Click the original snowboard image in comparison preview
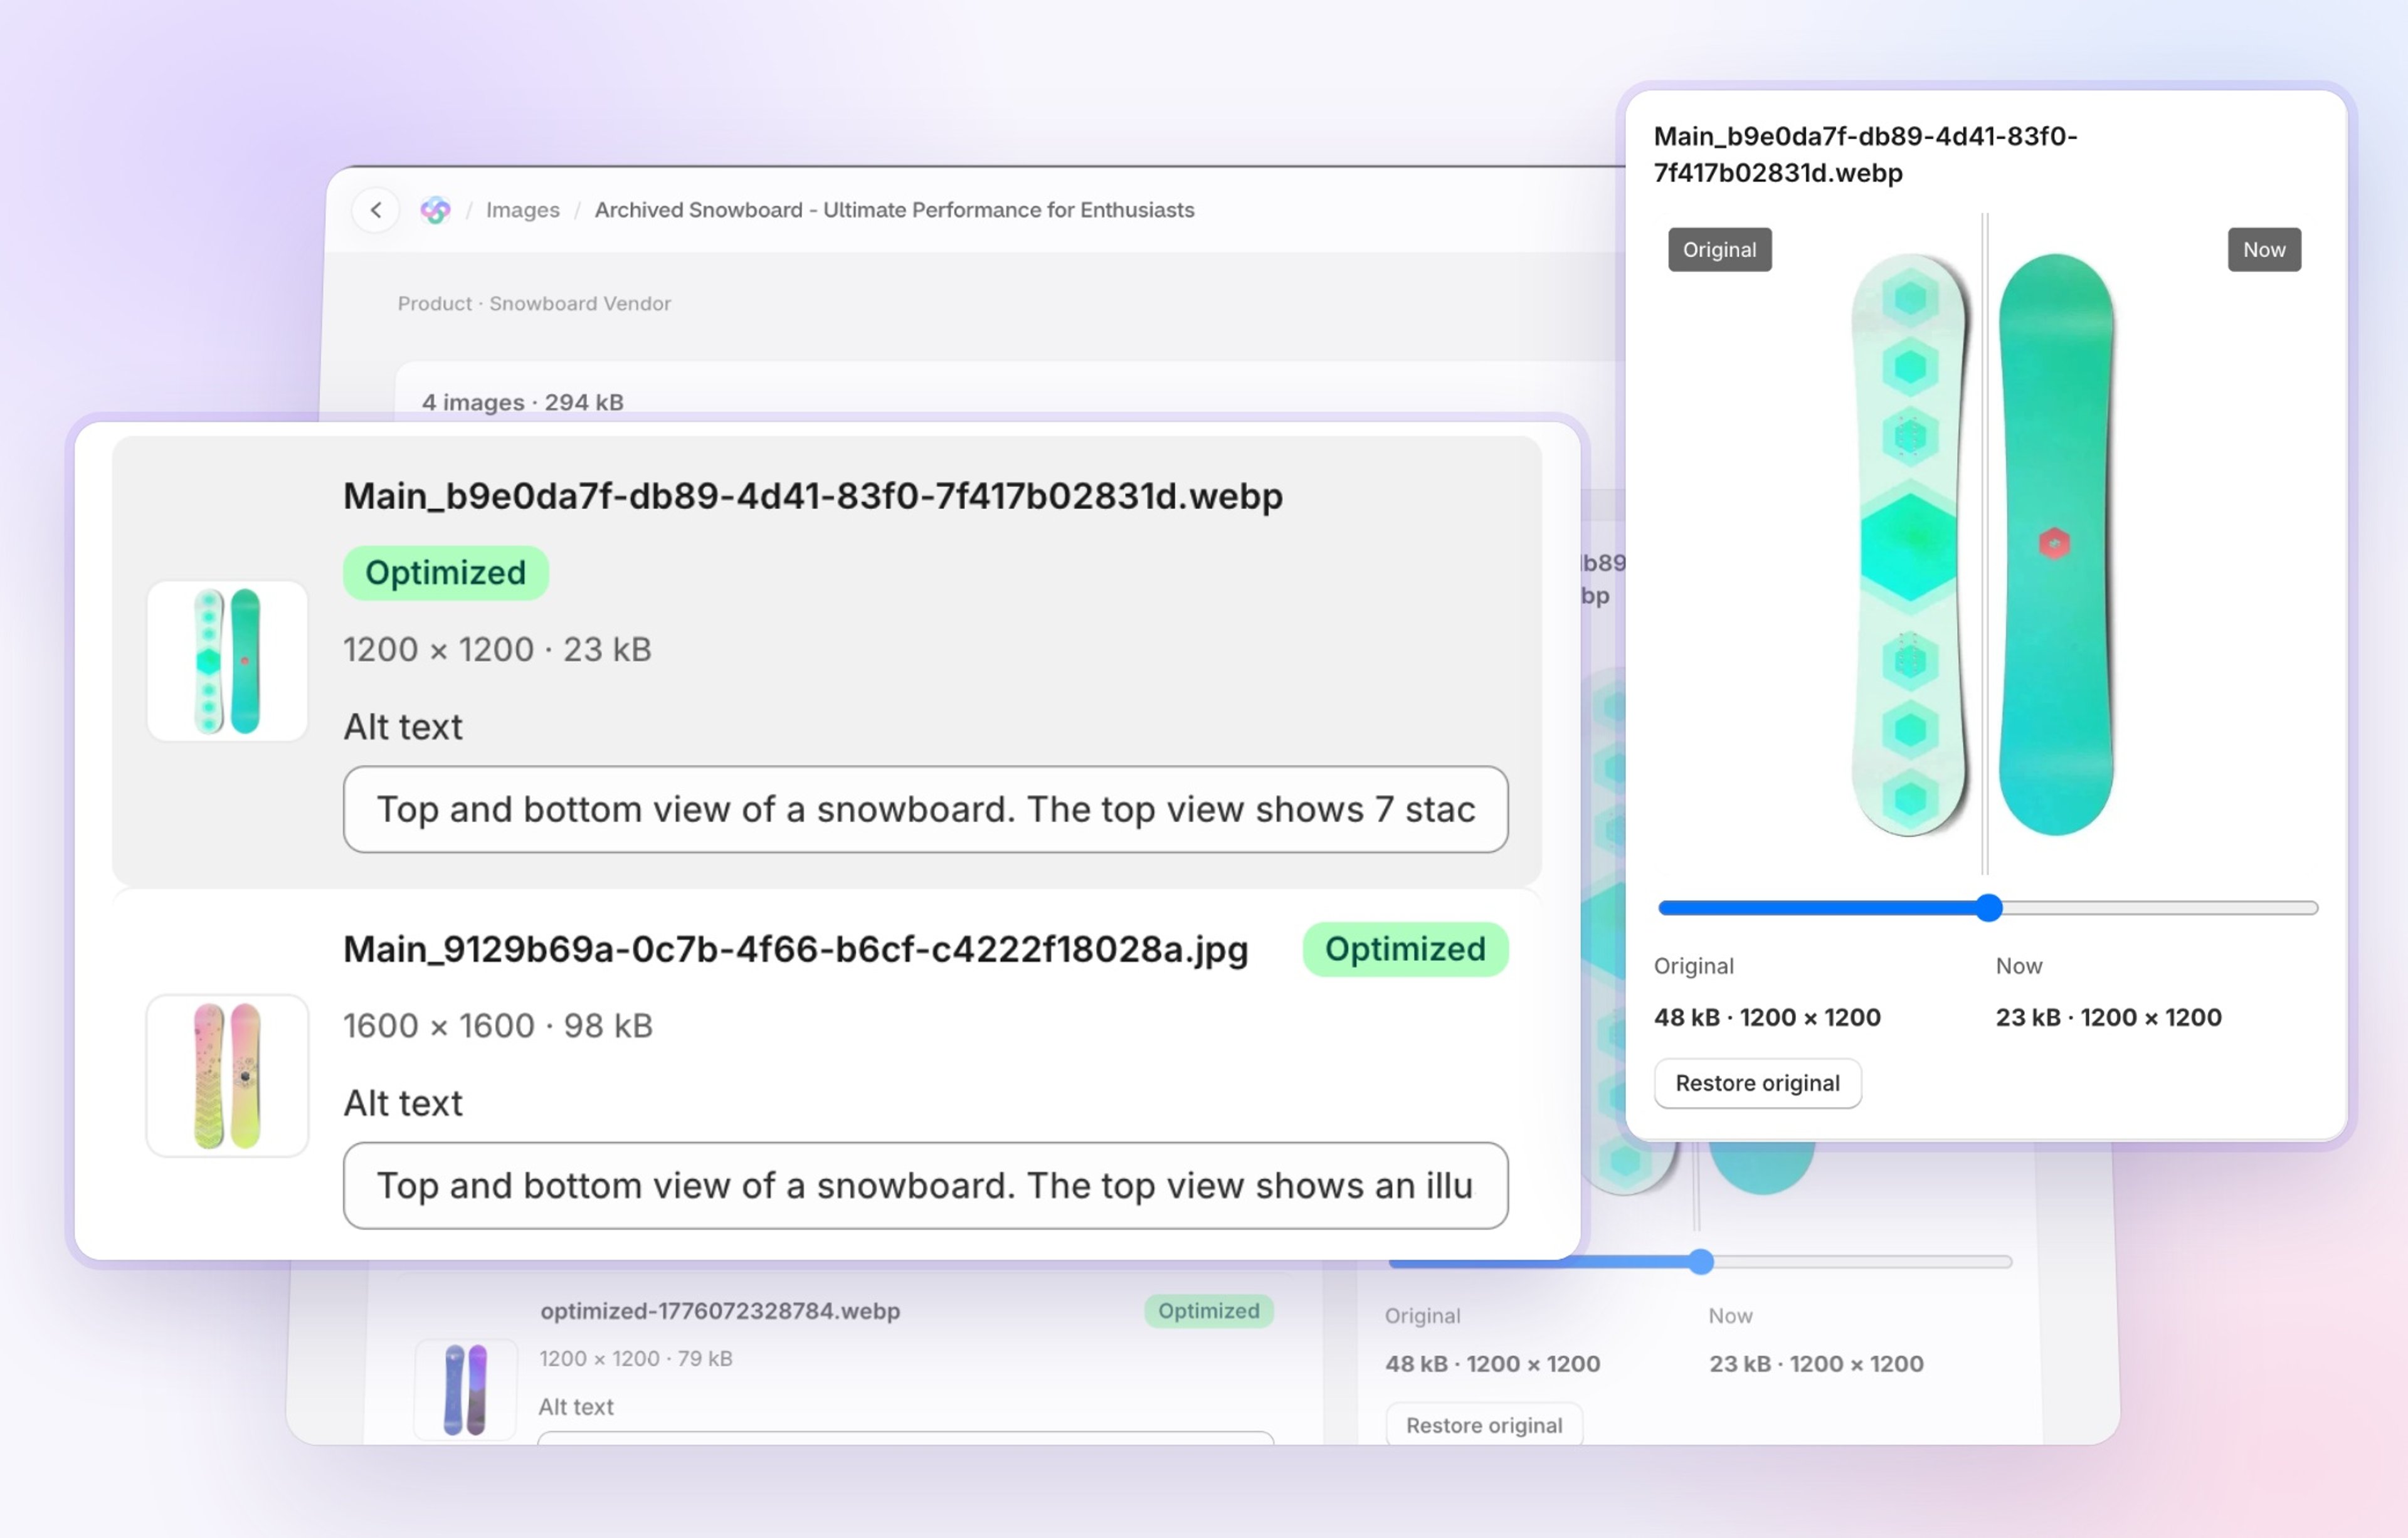Image resolution: width=2408 pixels, height=1538 pixels. tap(1909, 545)
